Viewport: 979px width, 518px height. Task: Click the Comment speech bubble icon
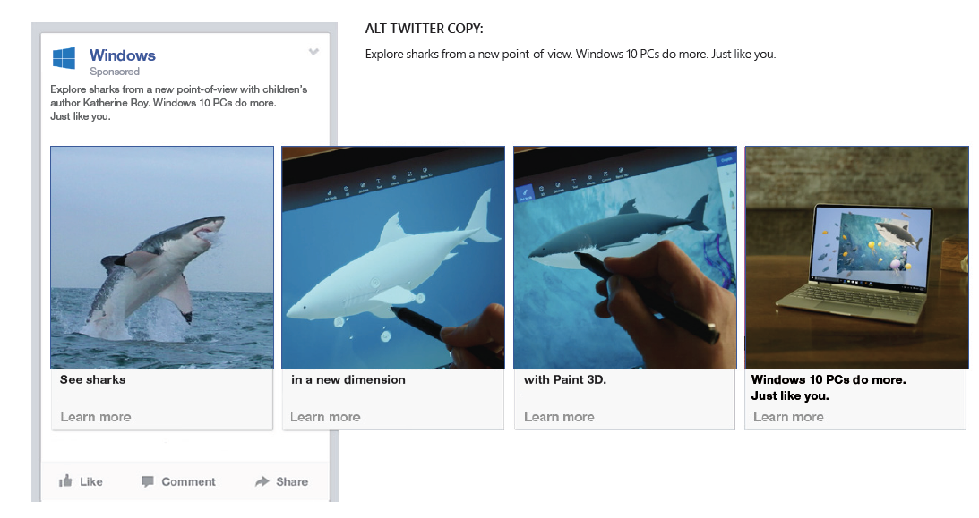pyautogui.click(x=147, y=481)
